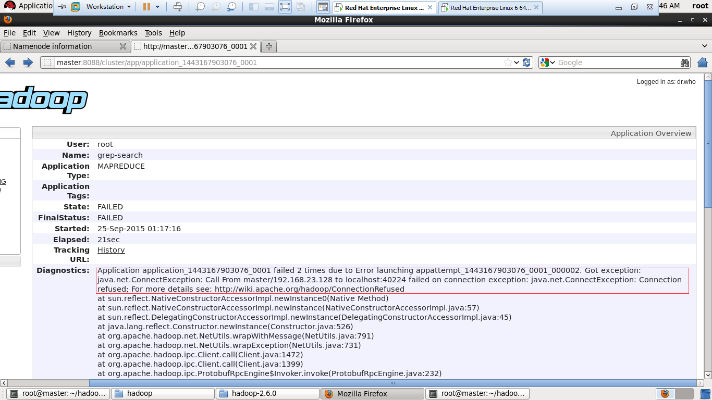Image resolution: width=712 pixels, height=400 pixels.
Task: Enter VMware full screen mode
Action: (x=285, y=7)
